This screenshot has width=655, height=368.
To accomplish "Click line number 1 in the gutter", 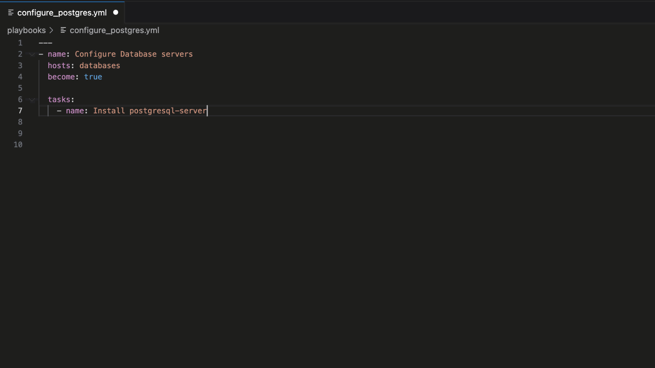I will pyautogui.click(x=20, y=43).
